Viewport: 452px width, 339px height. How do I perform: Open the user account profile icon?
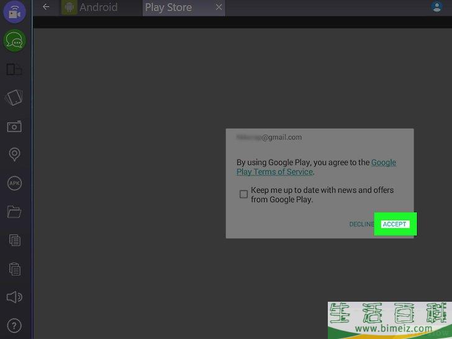[436, 6]
